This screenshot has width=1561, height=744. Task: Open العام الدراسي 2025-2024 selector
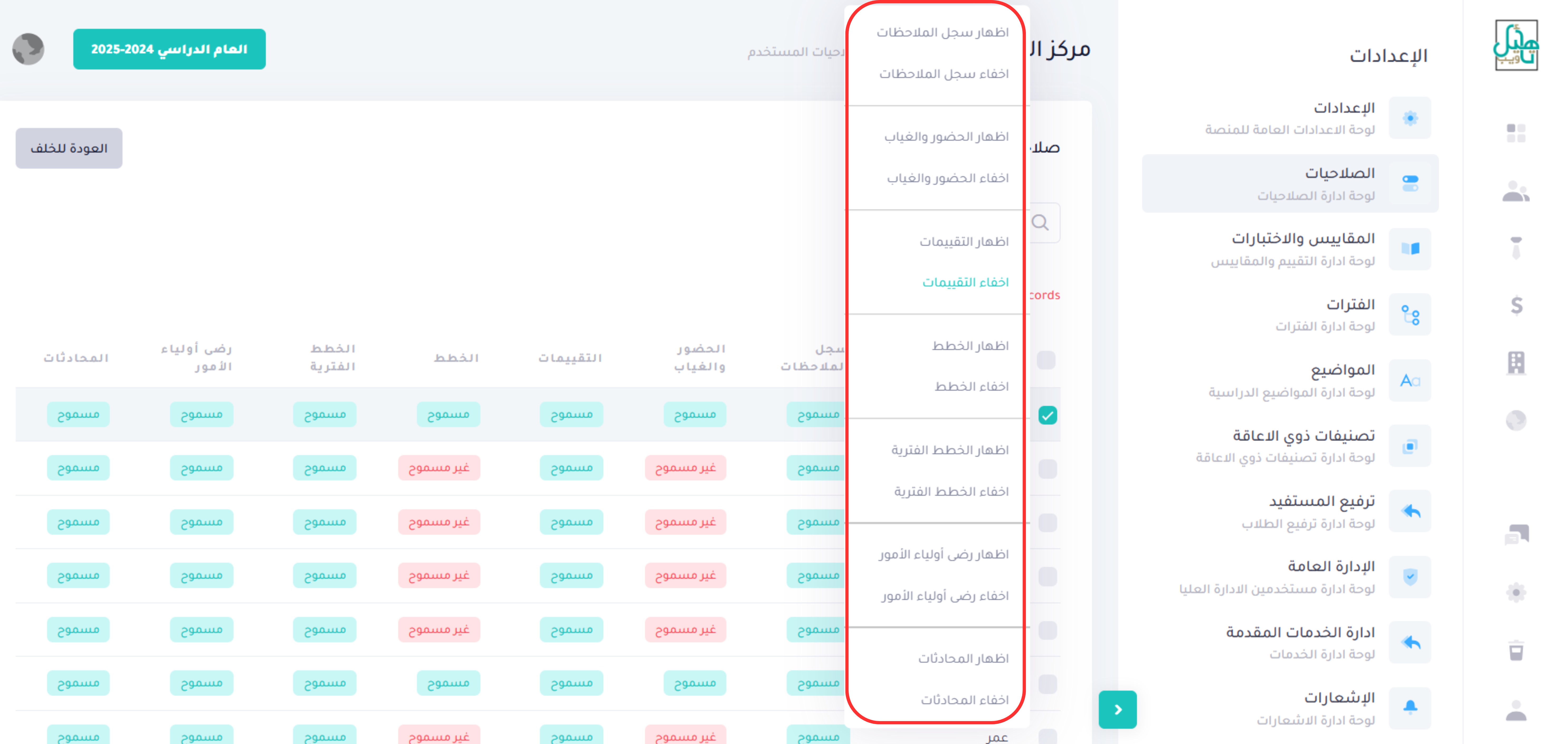click(169, 49)
